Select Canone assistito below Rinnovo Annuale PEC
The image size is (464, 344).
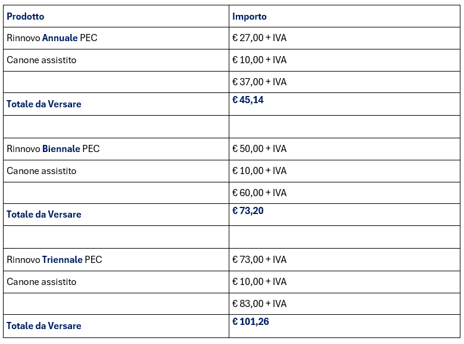pyautogui.click(x=41, y=60)
